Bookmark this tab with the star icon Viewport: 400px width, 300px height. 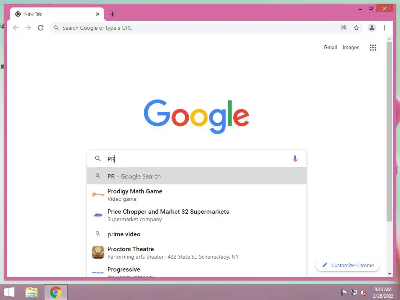[x=356, y=28]
